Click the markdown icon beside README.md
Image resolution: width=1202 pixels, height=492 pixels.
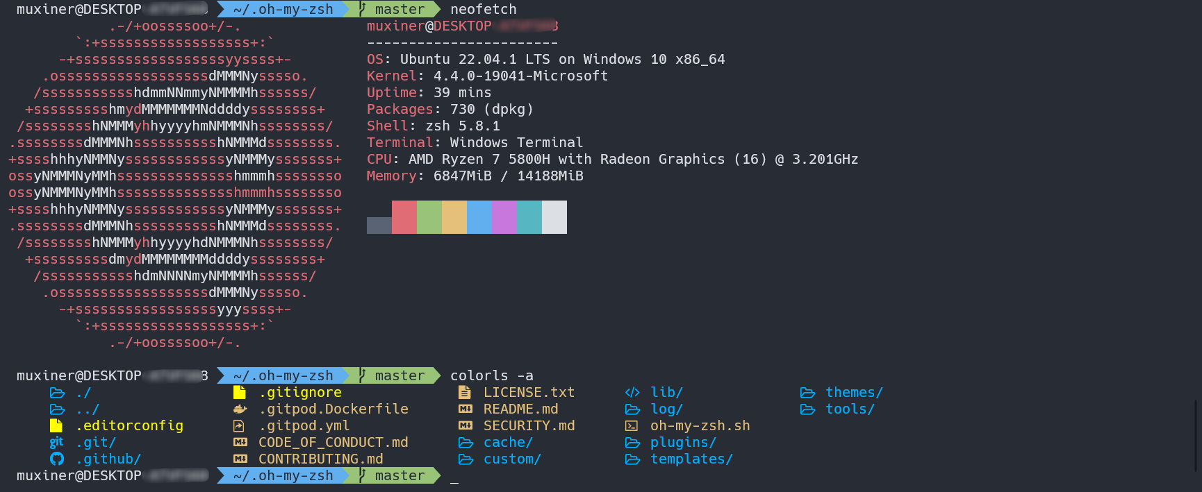(x=466, y=409)
